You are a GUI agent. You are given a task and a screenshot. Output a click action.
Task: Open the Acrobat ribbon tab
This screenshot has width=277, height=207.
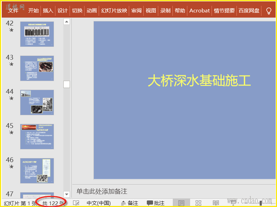(x=199, y=11)
